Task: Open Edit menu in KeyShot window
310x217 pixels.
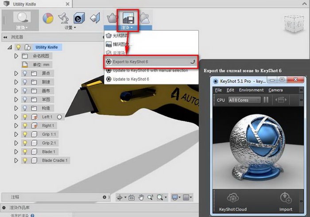Action: click(x=230, y=90)
